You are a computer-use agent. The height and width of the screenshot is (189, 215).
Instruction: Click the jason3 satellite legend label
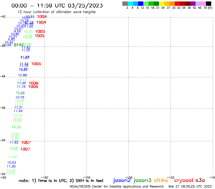coord(142,180)
